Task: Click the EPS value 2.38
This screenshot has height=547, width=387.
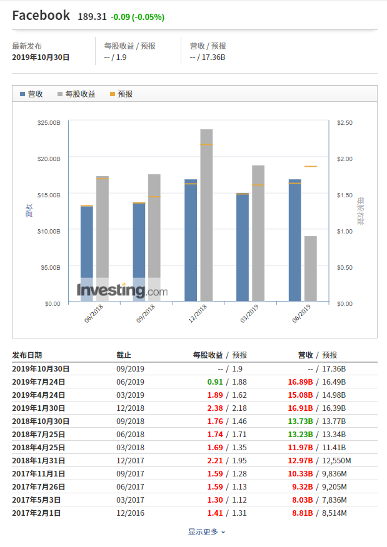Action: coord(215,408)
